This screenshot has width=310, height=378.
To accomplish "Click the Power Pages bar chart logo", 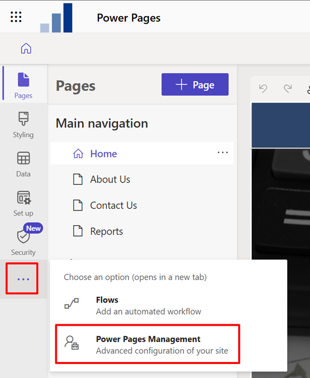I will [x=56, y=18].
